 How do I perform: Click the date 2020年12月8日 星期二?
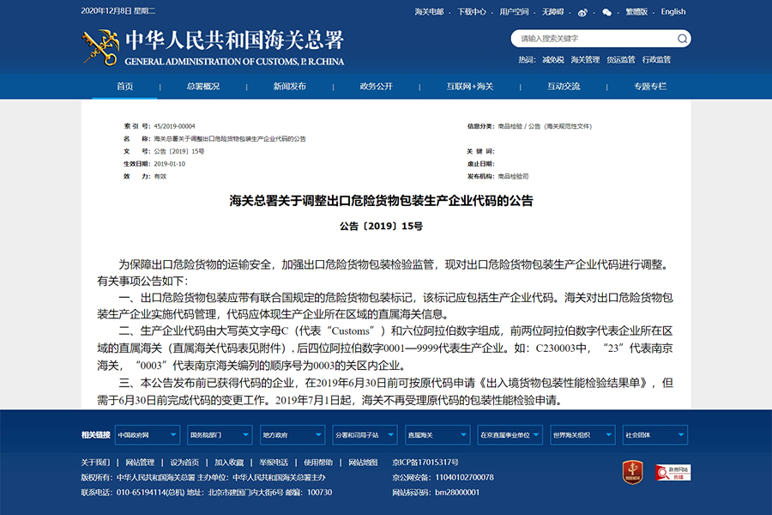[118, 11]
